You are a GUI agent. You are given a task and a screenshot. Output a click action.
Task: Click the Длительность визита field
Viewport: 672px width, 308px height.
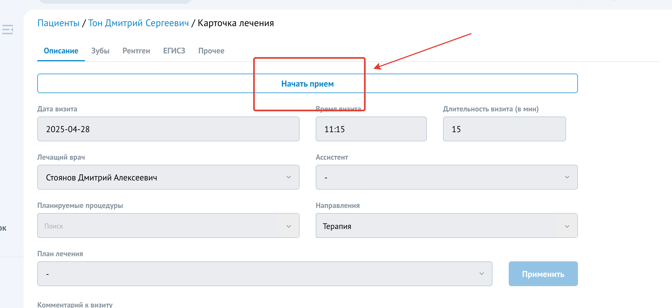[504, 129]
